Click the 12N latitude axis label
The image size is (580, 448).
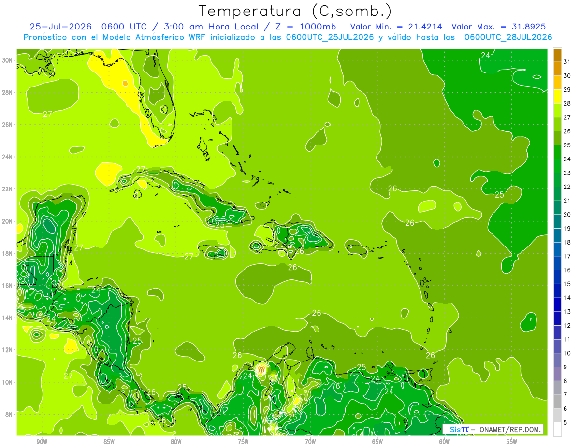pos(8,350)
